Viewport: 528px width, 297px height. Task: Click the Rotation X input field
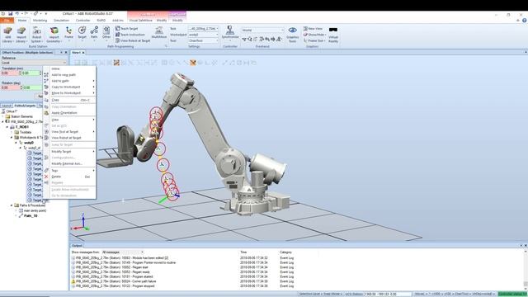(x=11, y=87)
